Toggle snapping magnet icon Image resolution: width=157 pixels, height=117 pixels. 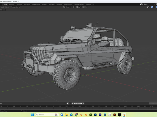pyautogui.click(x=77, y=7)
